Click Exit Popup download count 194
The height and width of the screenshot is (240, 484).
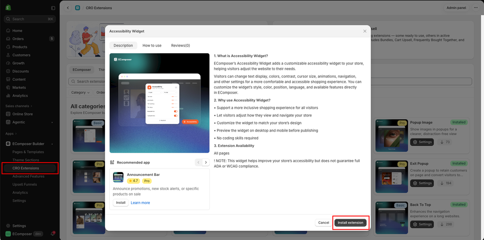(446, 183)
